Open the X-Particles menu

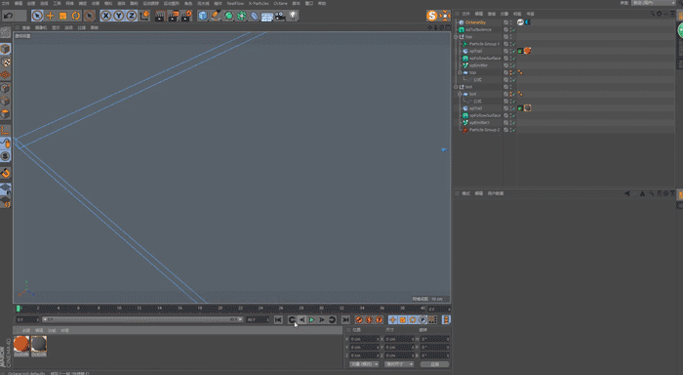(259, 3)
